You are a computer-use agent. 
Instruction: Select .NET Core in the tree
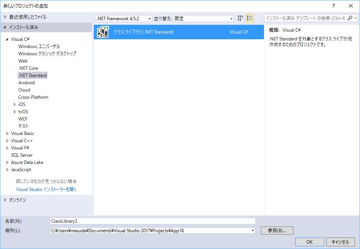pos(28,68)
